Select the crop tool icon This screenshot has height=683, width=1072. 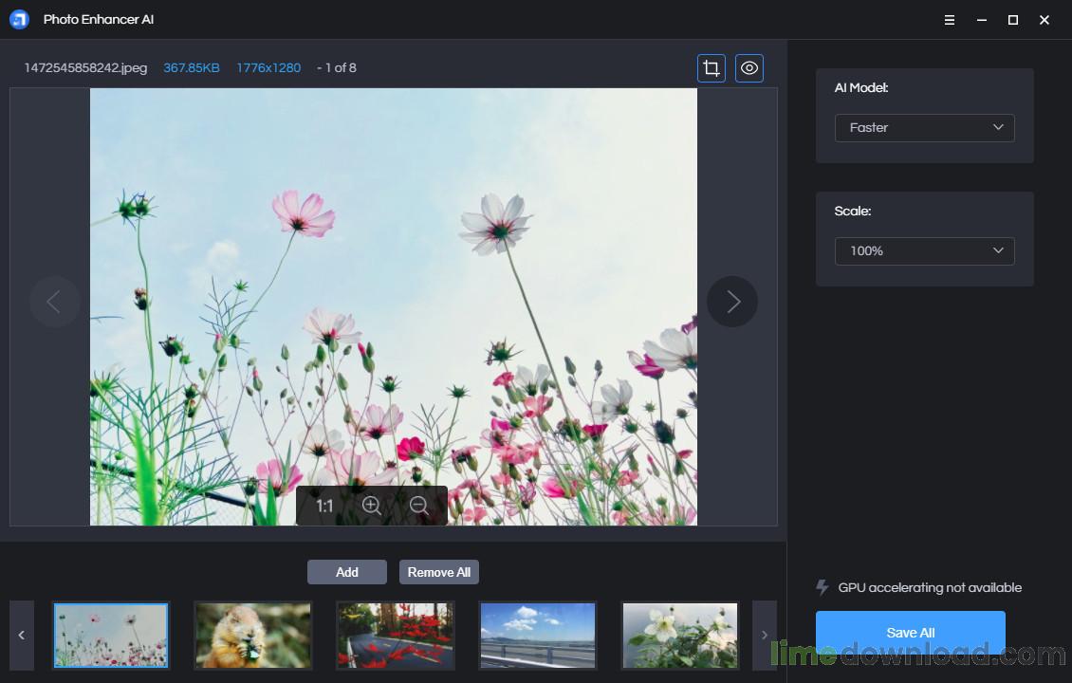coord(712,68)
